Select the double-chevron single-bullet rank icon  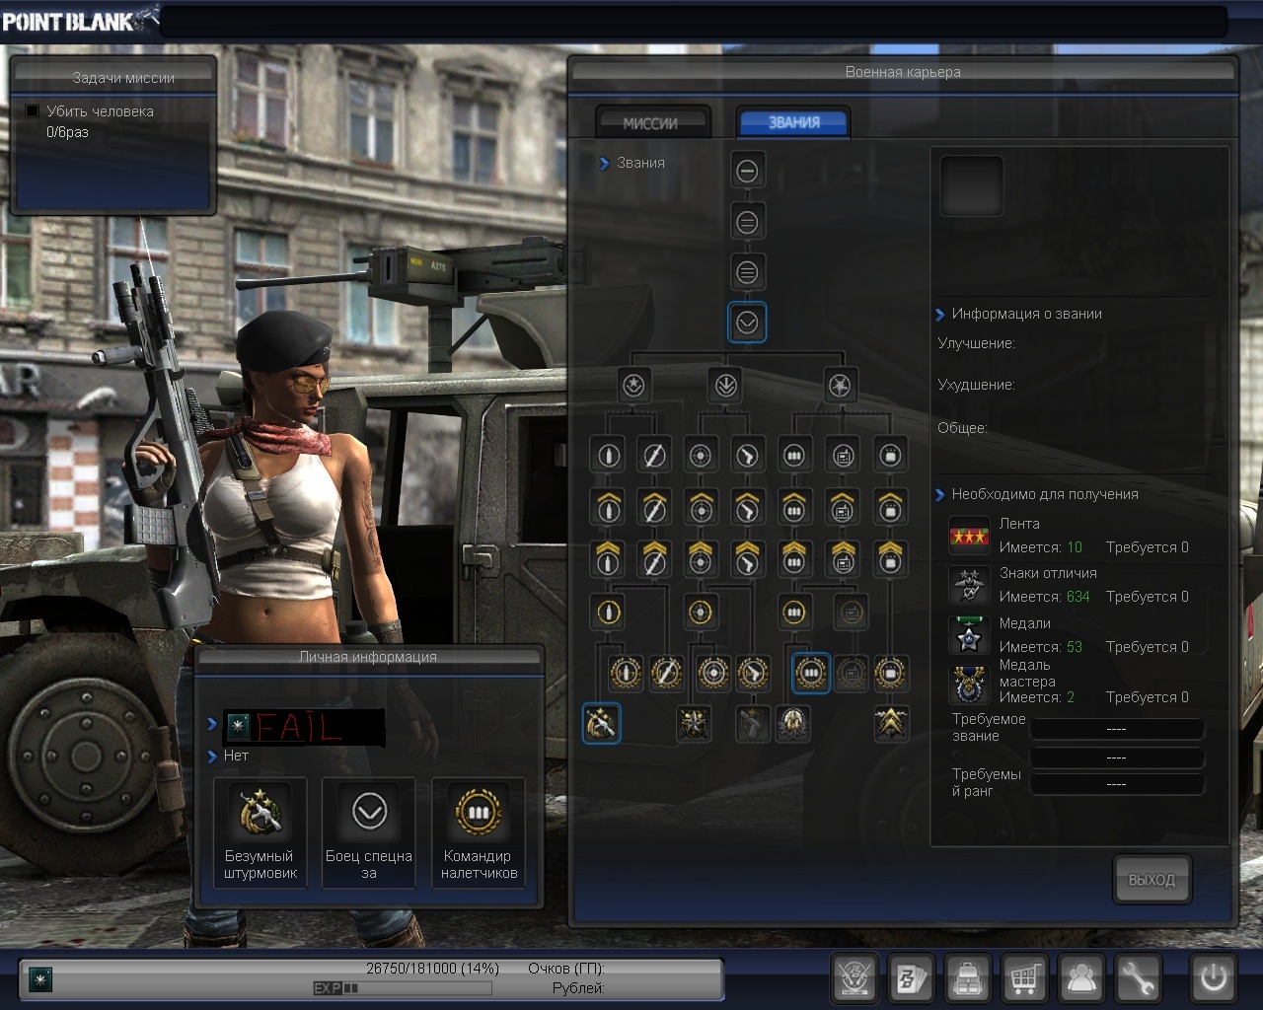click(x=608, y=558)
